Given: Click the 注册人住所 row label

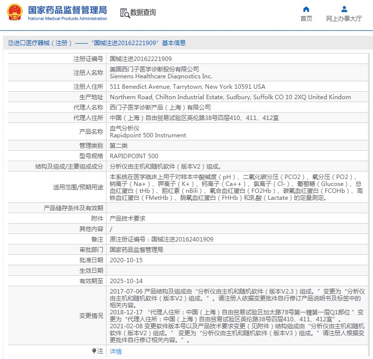Looking at the screenshot, I should (88, 87).
